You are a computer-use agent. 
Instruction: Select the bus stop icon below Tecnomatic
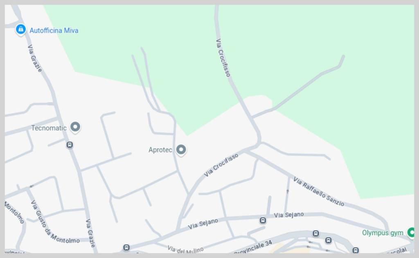click(70, 145)
